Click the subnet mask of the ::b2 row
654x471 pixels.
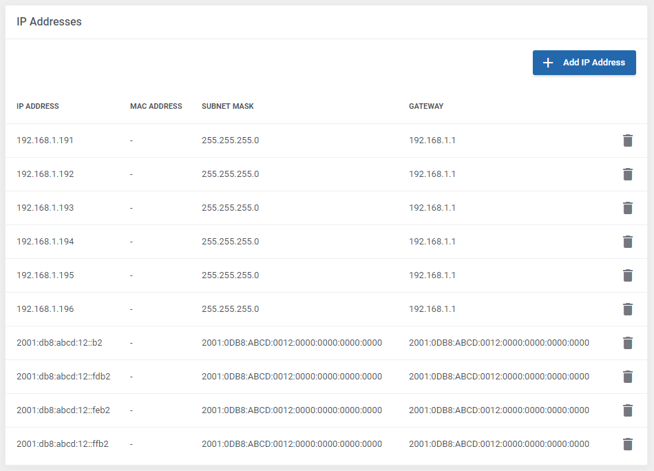292,343
